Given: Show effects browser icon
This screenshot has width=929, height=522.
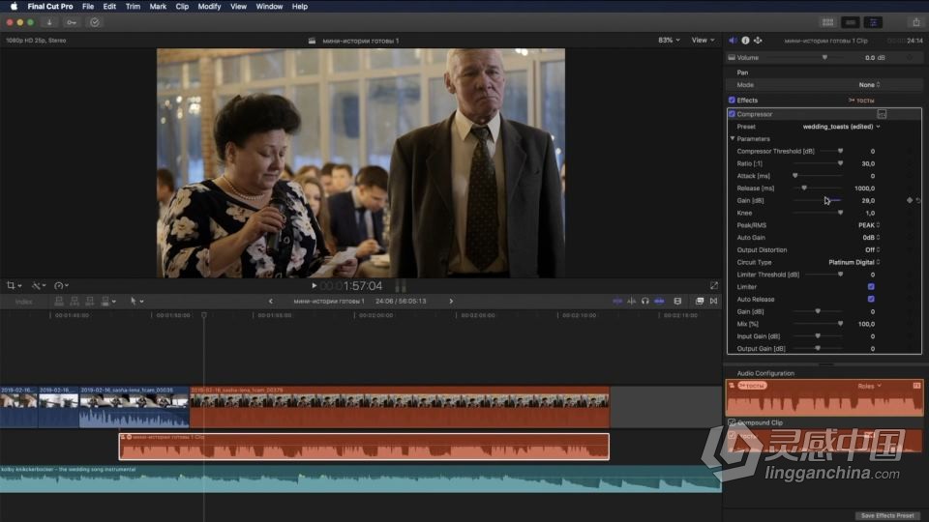Looking at the screenshot, I should [700, 302].
